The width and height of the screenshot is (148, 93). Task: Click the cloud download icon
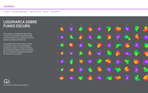click(x=6, y=81)
